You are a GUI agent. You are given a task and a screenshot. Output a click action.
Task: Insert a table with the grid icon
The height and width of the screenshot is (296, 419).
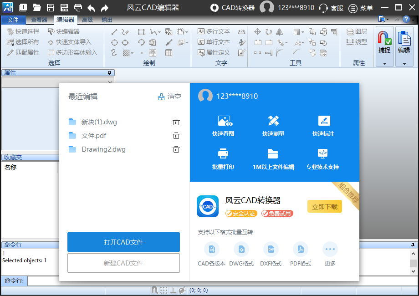[169, 53]
